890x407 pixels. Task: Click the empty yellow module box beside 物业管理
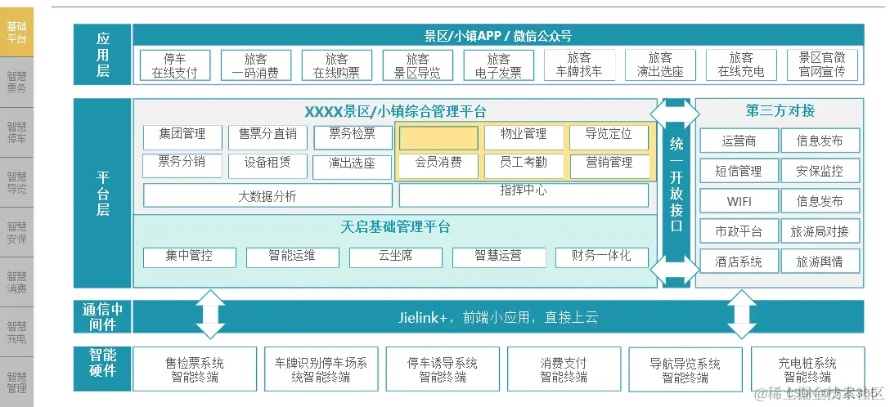coord(438,138)
